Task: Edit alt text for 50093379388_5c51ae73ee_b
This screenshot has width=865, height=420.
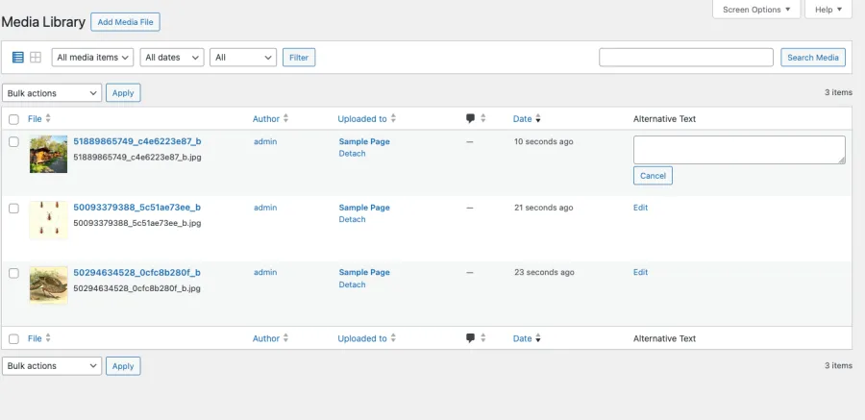Action: click(x=640, y=208)
